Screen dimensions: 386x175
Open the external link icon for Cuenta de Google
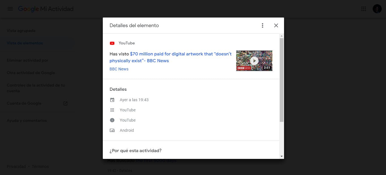point(65,103)
